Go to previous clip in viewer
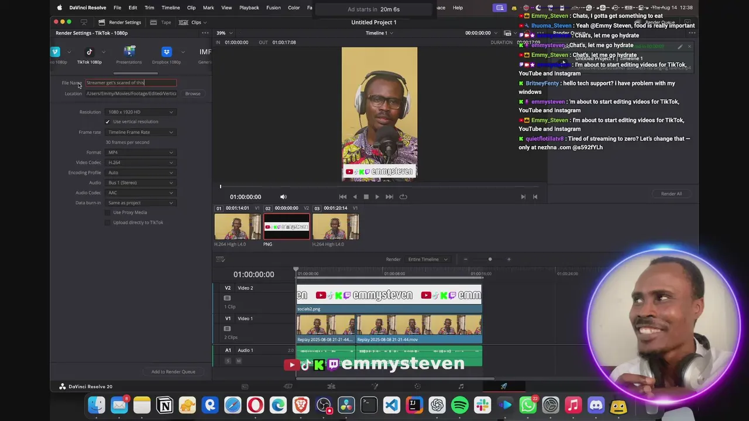749x421 pixels. click(535, 197)
